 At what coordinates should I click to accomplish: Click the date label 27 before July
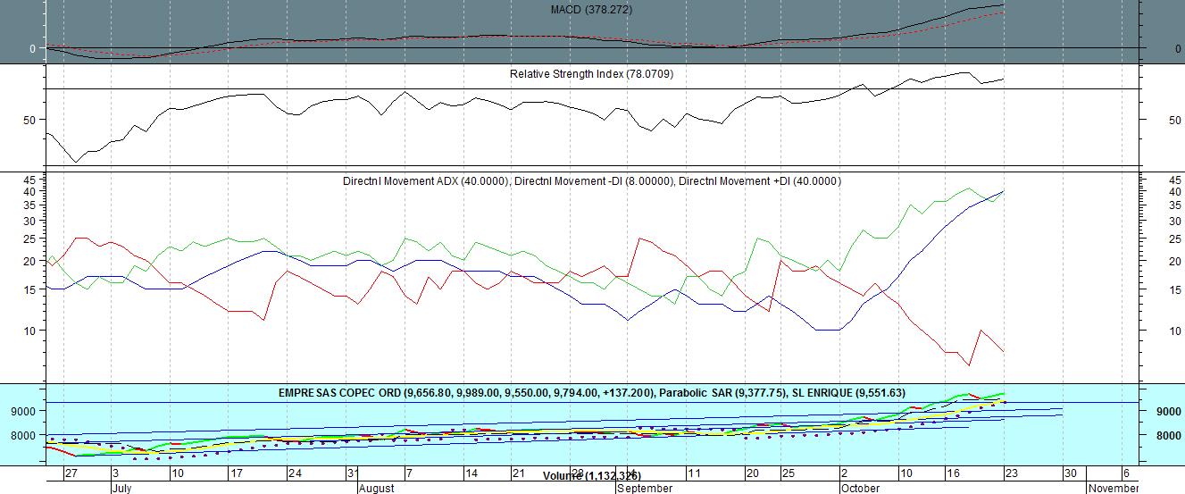coord(71,473)
